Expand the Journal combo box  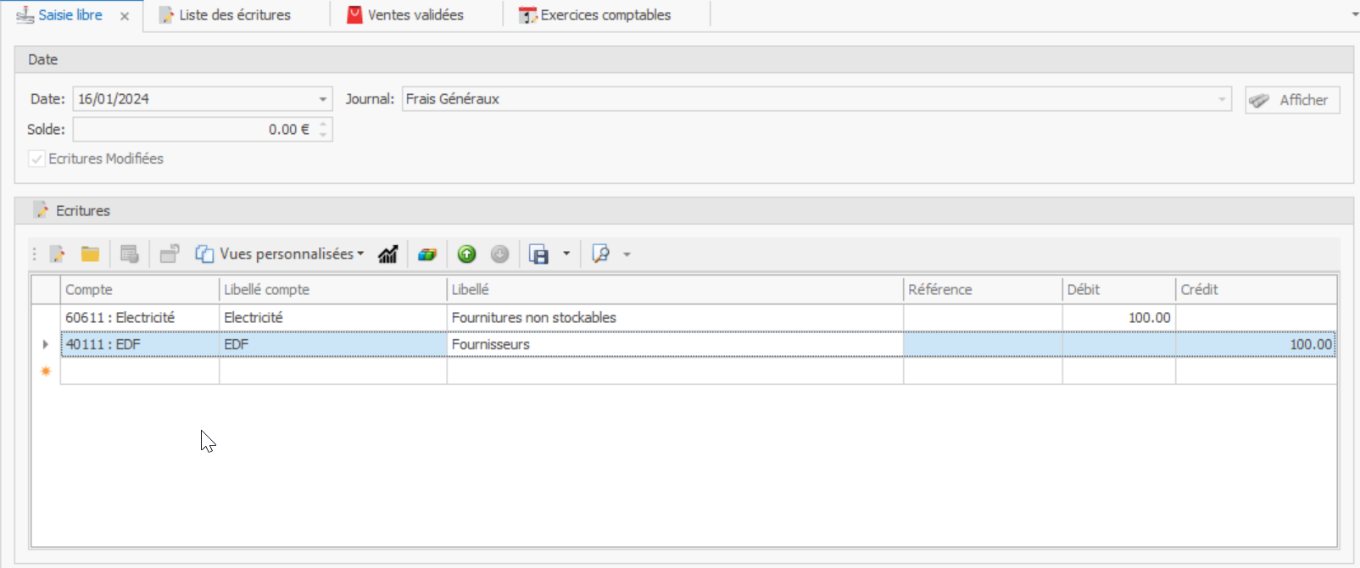pos(1222,99)
